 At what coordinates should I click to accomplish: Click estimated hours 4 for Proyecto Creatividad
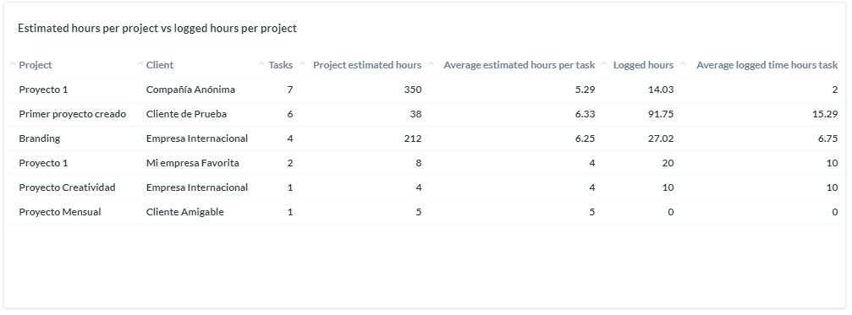coord(419,187)
